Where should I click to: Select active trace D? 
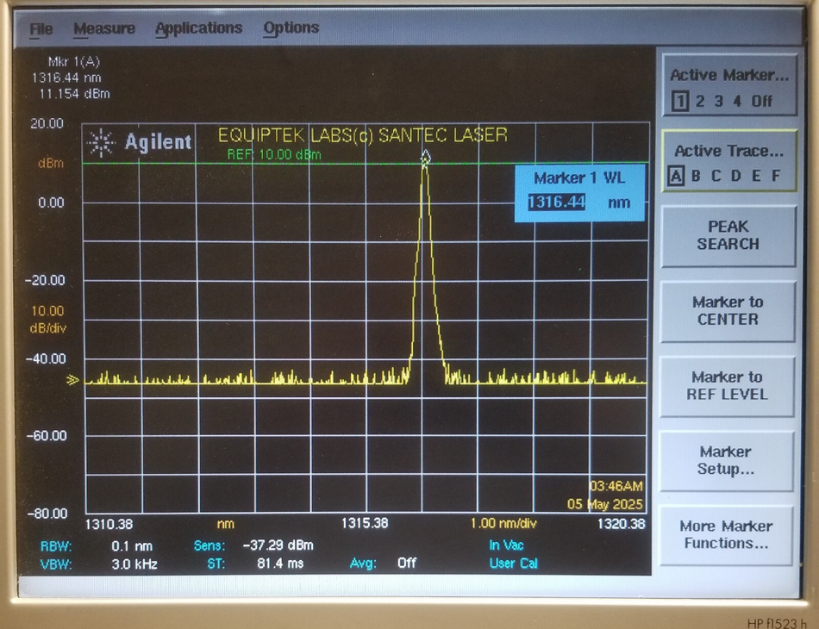pos(736,176)
